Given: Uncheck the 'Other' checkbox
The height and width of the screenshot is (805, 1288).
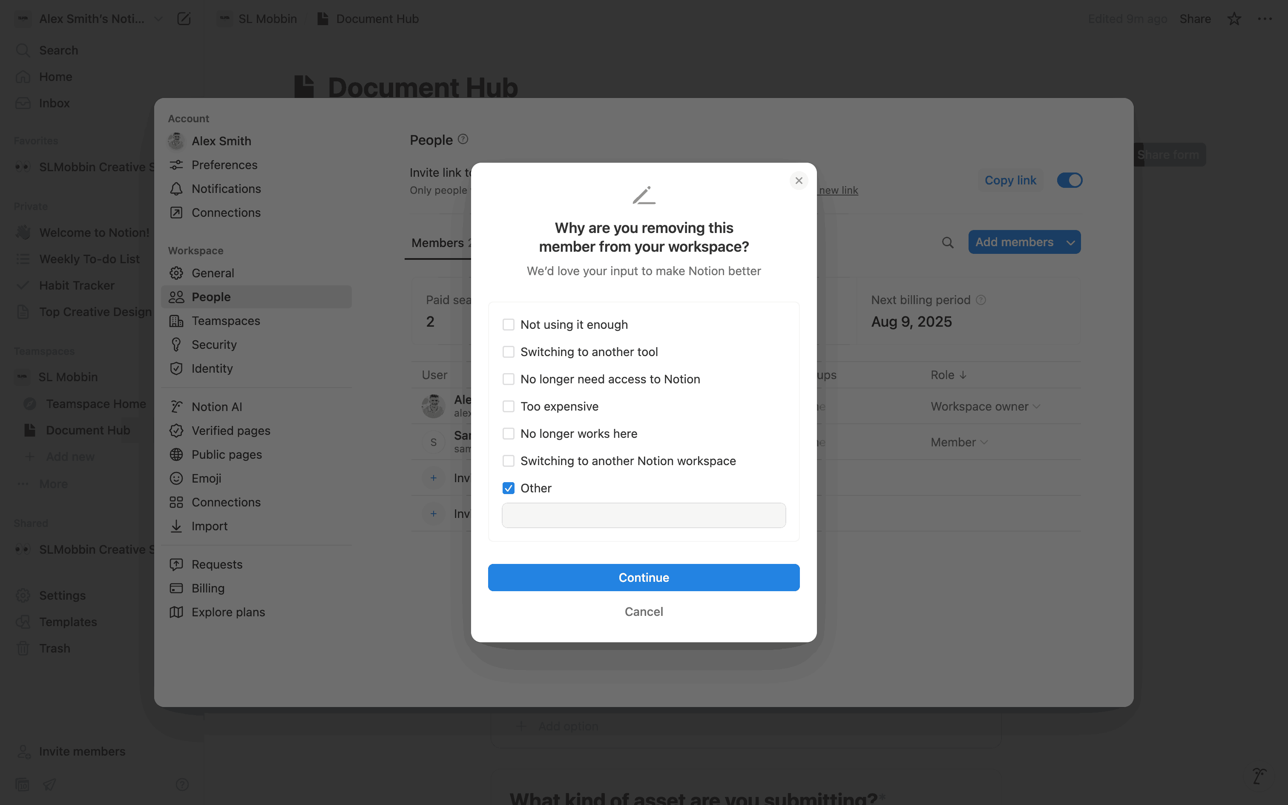Looking at the screenshot, I should [508, 488].
